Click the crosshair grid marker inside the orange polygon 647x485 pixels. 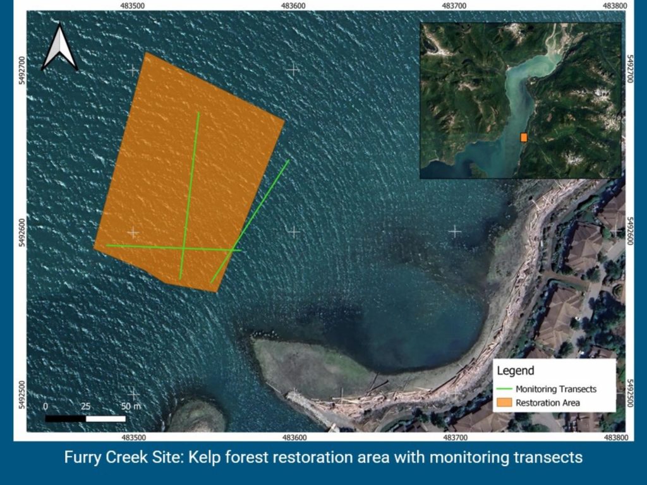click(x=133, y=232)
